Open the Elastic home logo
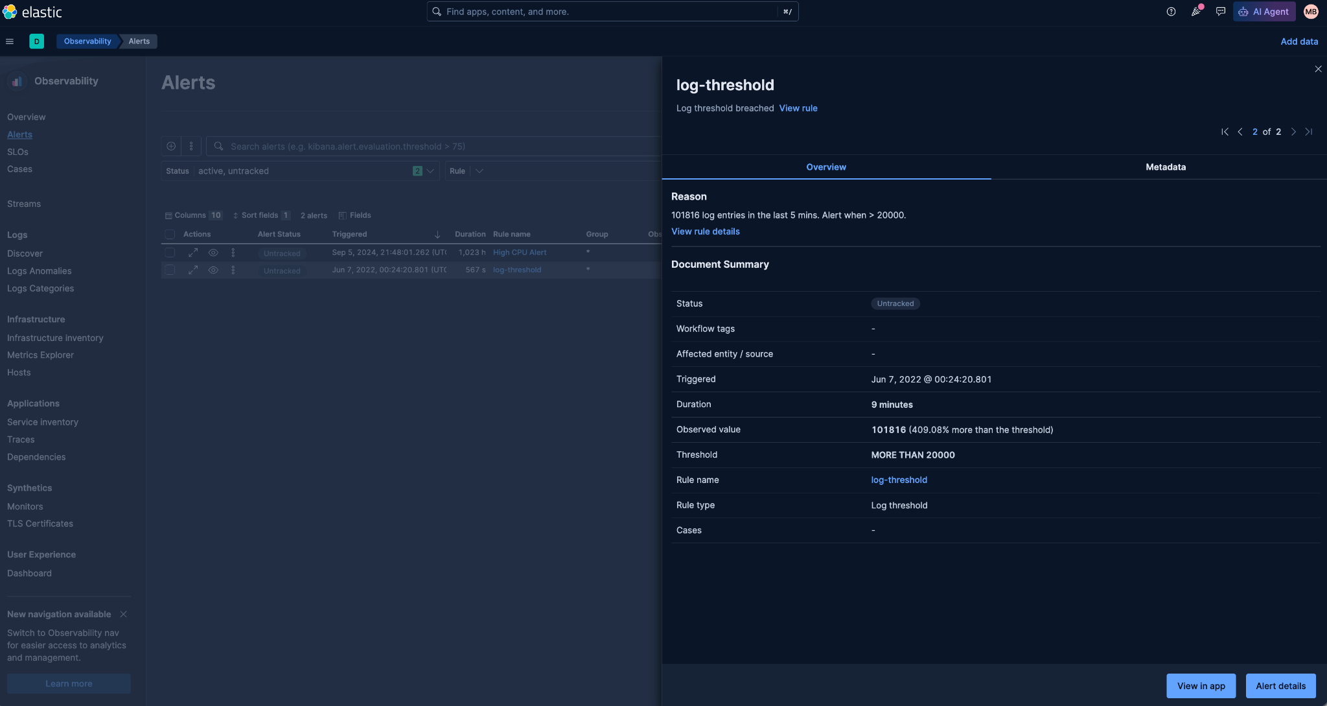This screenshot has height=706, width=1327. (x=32, y=12)
